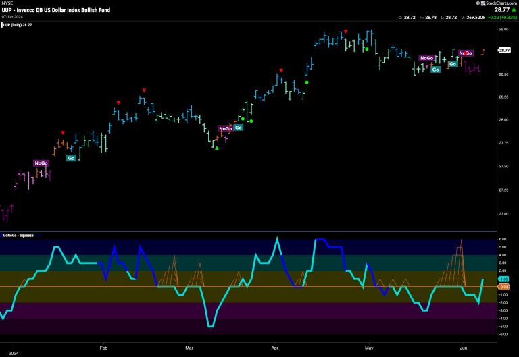This screenshot has height=357, width=519.
Task: Click the 2024 year label on the time axis
Action: click(14, 354)
